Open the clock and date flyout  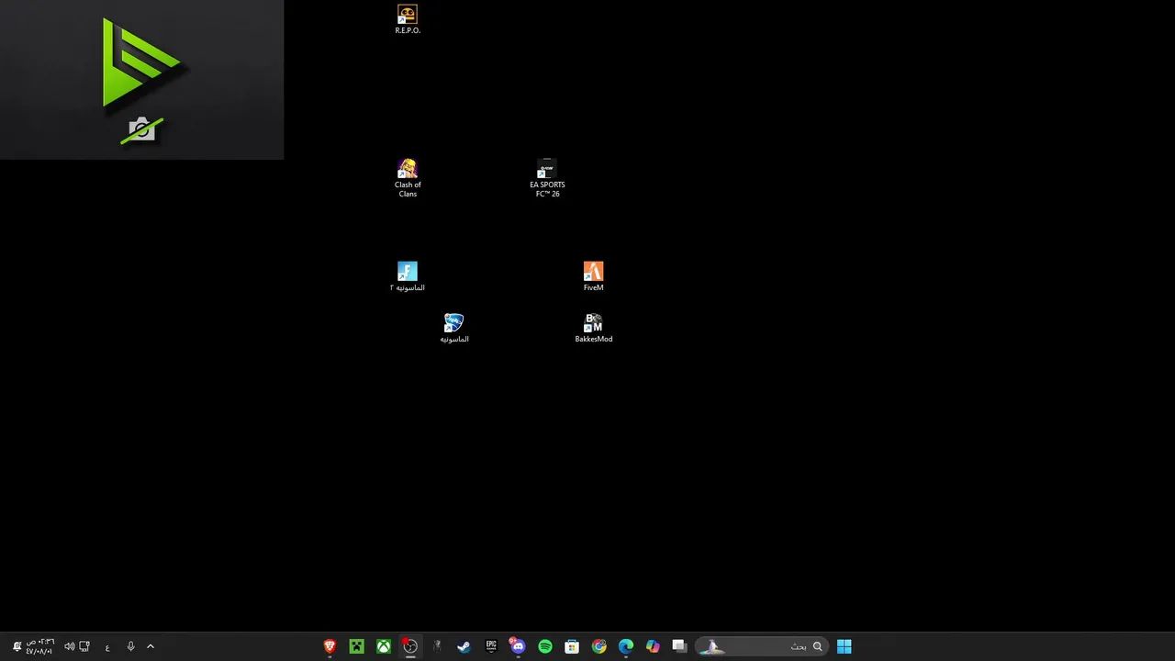(39, 646)
